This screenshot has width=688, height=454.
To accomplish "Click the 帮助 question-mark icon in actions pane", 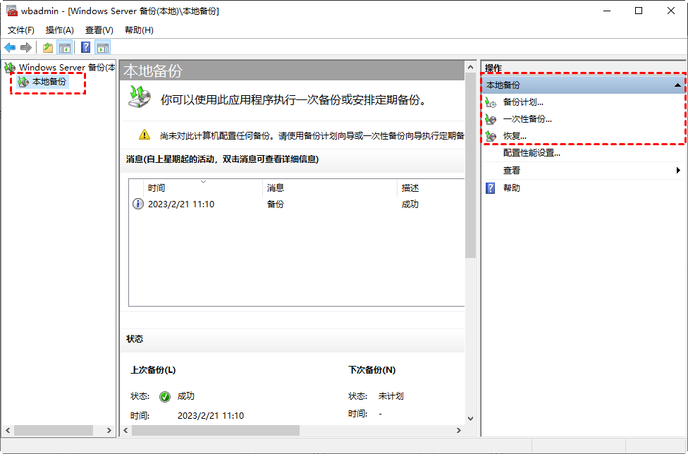I will click(x=491, y=188).
